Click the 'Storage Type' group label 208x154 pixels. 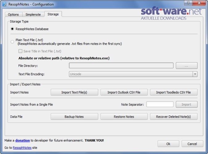[x=19, y=22]
